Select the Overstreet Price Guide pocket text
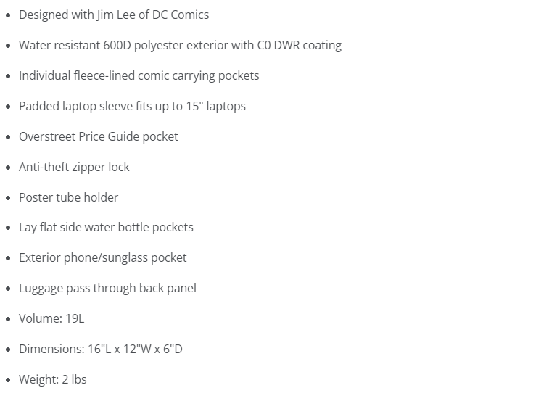This screenshot has width=549, height=409. (x=98, y=136)
